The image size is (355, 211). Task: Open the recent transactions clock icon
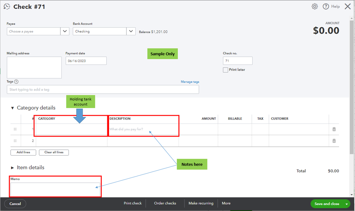[x=7, y=6]
